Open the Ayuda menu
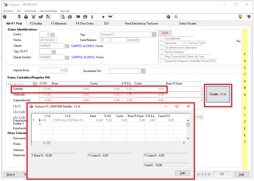The height and width of the screenshot is (181, 254). point(65,11)
